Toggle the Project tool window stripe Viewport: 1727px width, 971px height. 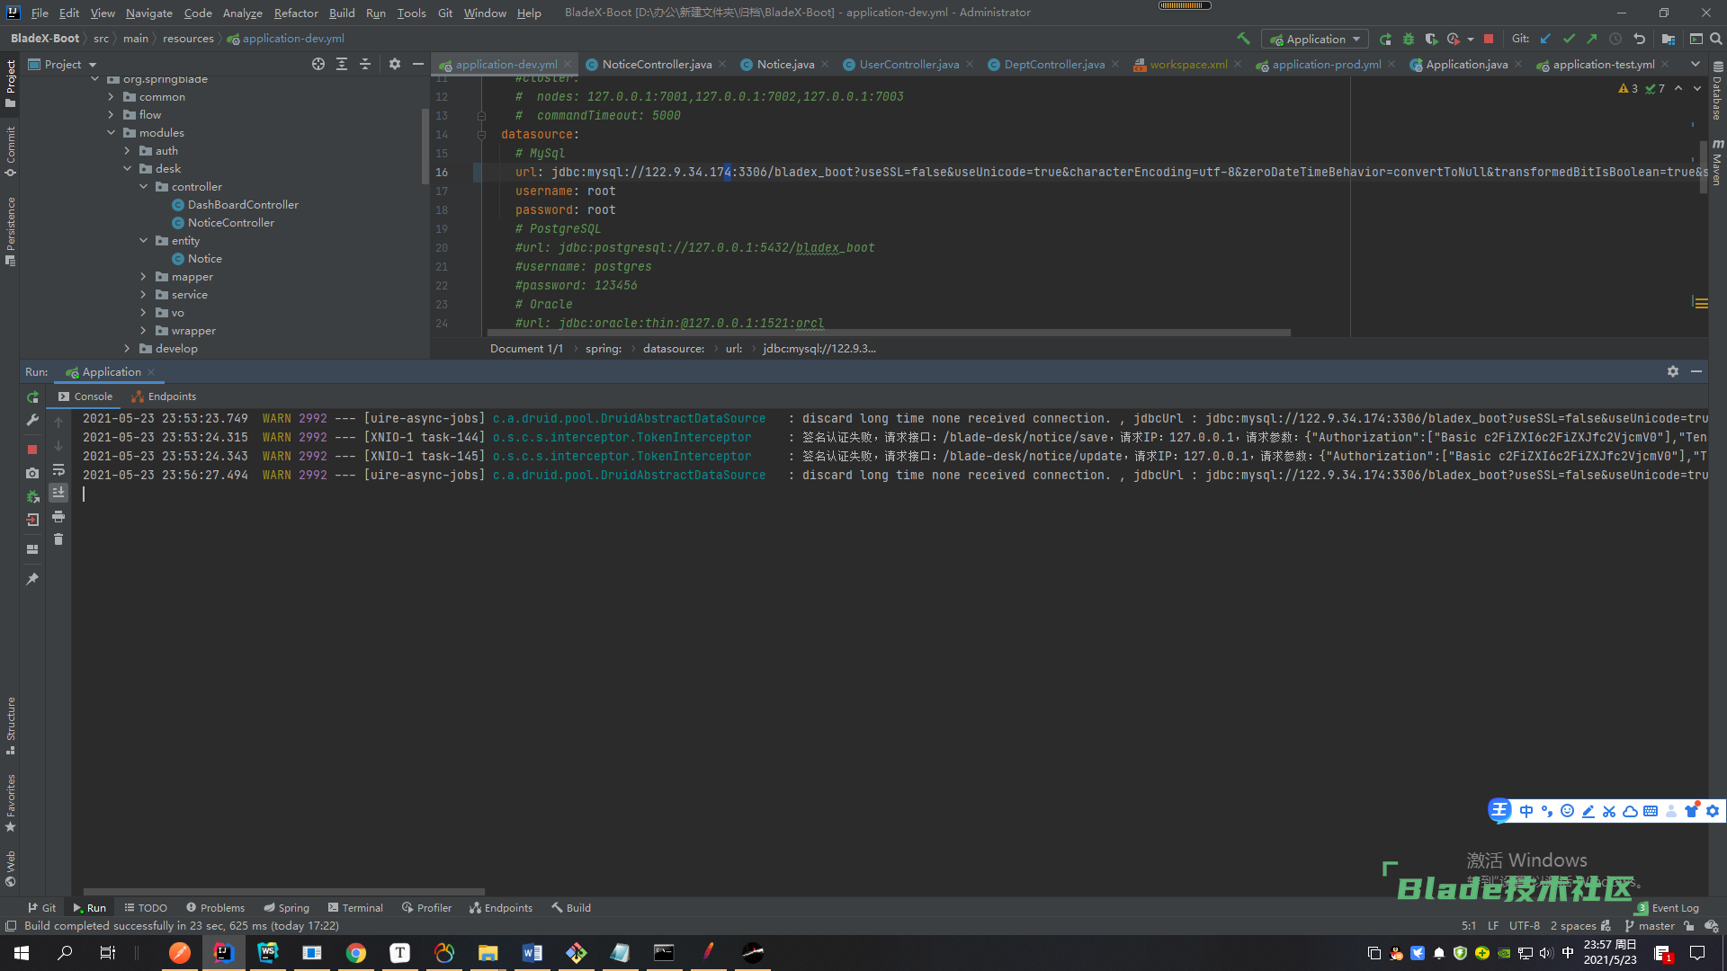pos(10,85)
